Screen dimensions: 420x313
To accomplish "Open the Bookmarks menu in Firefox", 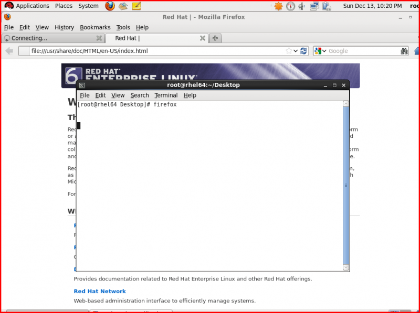I will click(x=95, y=27).
